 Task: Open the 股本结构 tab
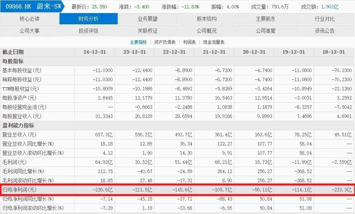coord(206,19)
